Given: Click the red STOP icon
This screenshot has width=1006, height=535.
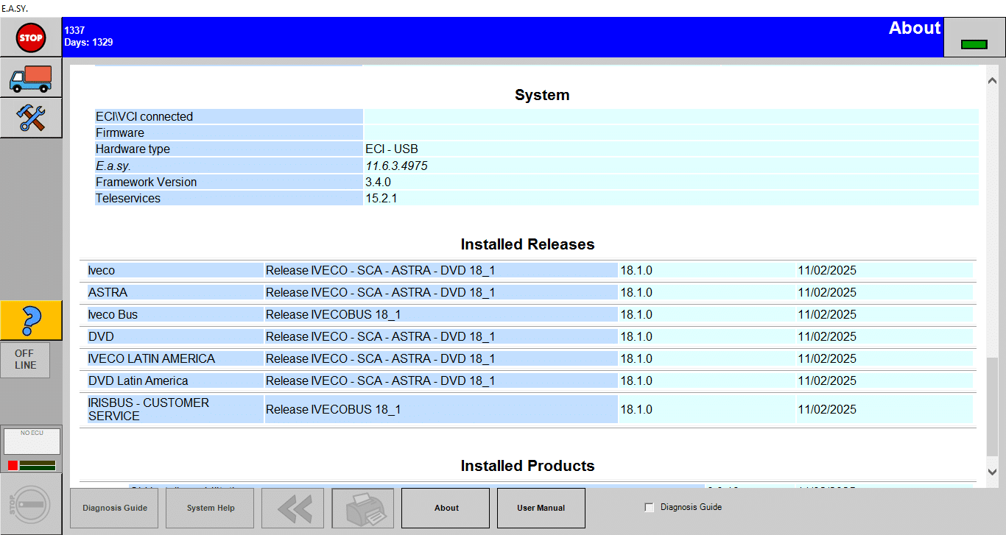Looking at the screenshot, I should (x=31, y=38).
